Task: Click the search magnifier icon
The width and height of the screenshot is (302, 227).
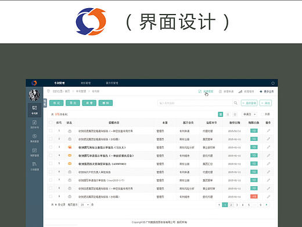Action: coord(235,103)
